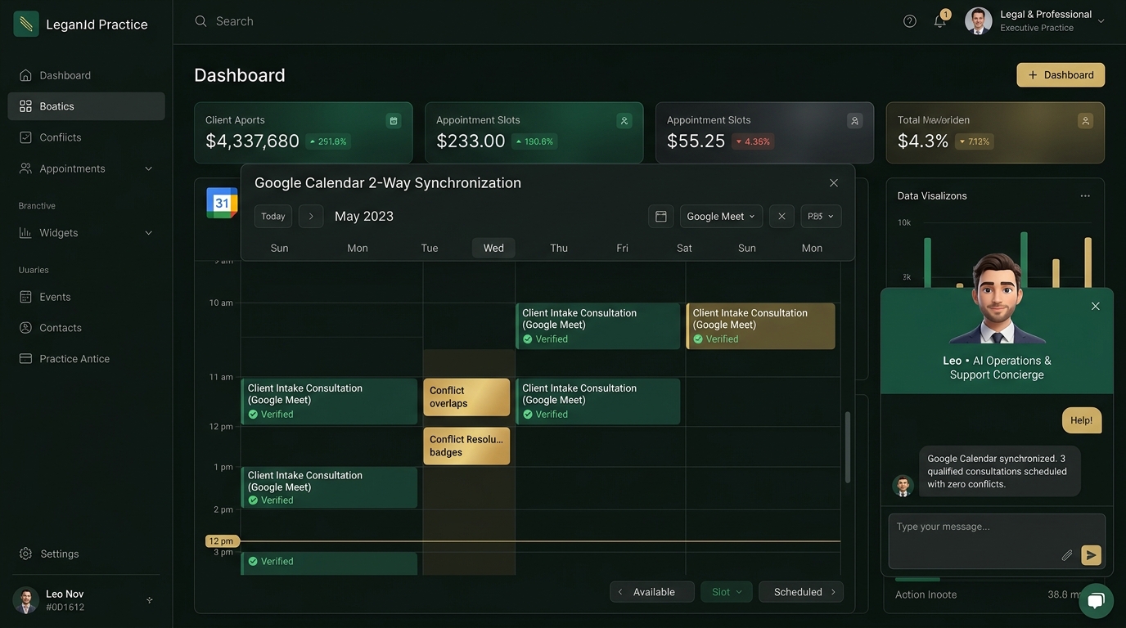
Task: Go to Events in the sidebar
Action: 86,297
